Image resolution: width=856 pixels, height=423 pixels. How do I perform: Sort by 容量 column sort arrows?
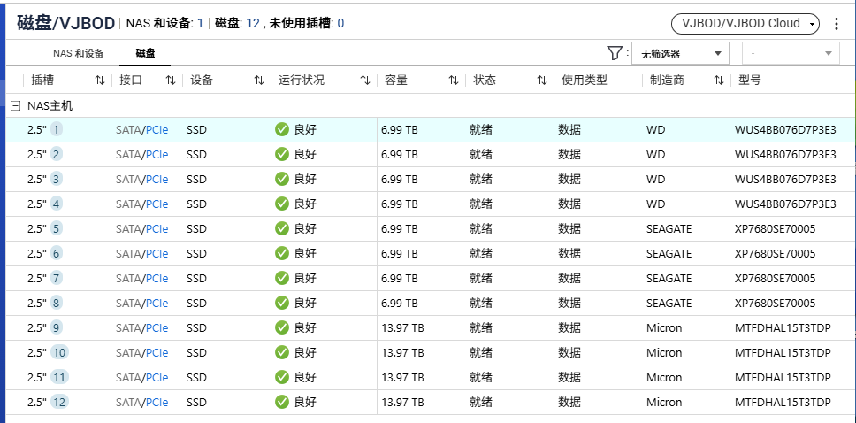(454, 81)
